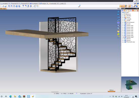The image size is (139, 98).
Task: Click the yellow warning triangle icon in tree toolbar
Action: click(x=135, y=11)
